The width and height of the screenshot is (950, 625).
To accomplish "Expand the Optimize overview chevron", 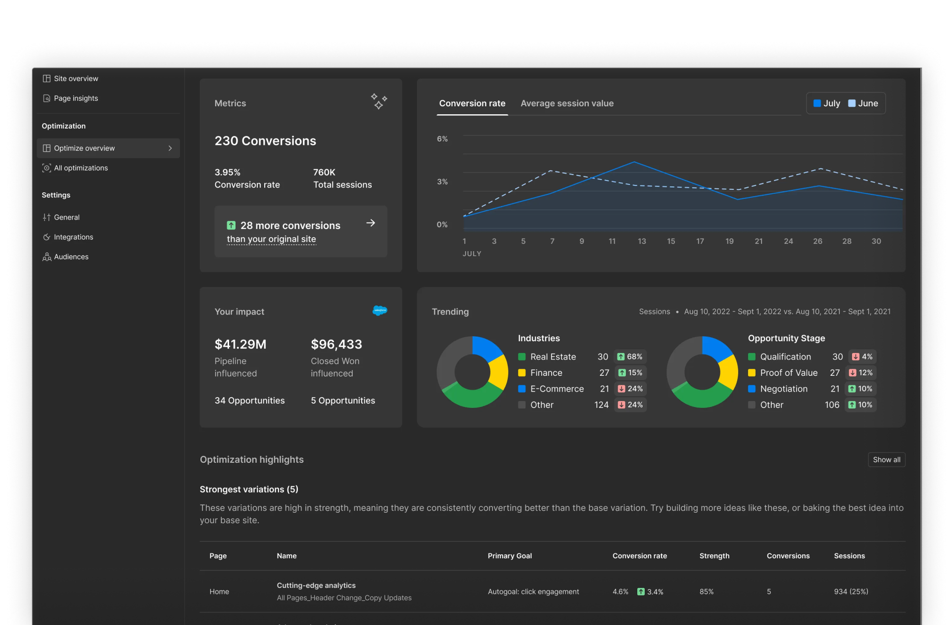I will pyautogui.click(x=170, y=148).
